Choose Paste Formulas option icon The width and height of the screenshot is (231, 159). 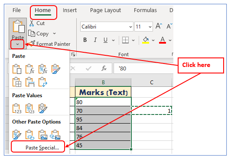(30, 69)
